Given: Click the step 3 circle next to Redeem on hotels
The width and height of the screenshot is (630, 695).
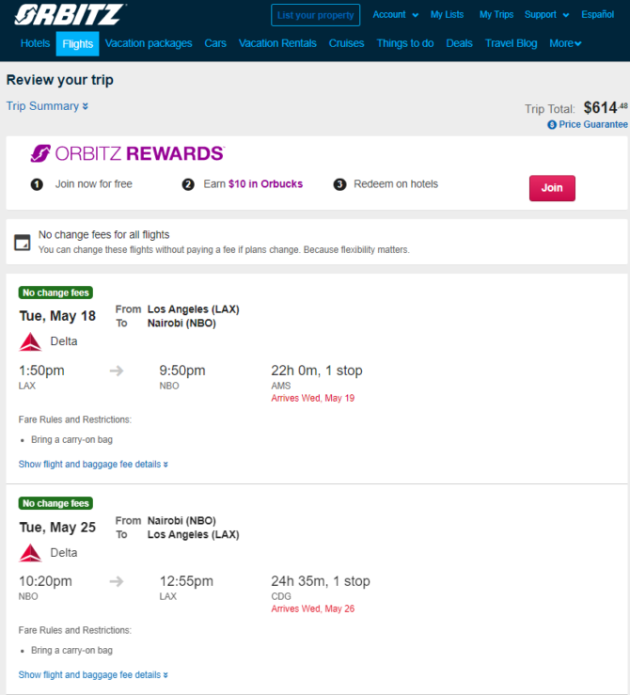Looking at the screenshot, I should 339,184.
